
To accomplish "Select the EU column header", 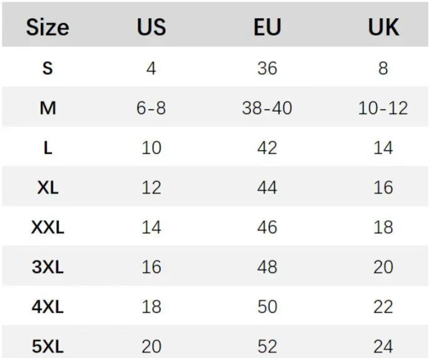I will pos(267,27).
